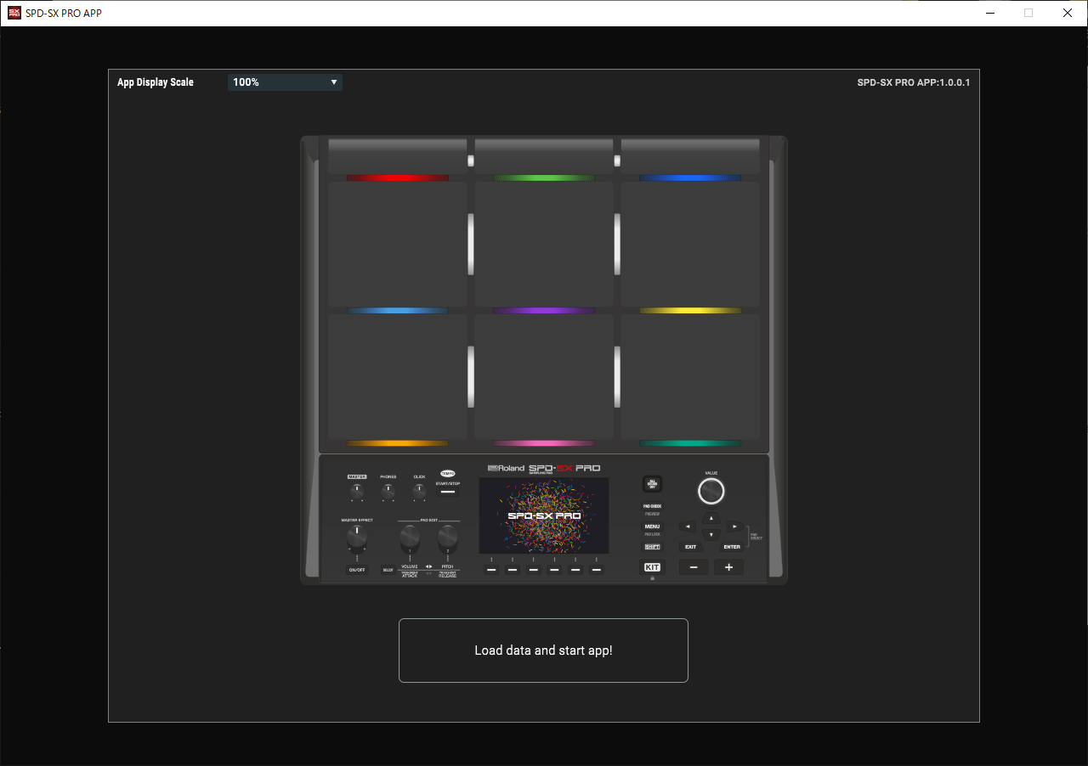
Task: Tap the large pad above the light-blue LED
Action: coord(397,244)
